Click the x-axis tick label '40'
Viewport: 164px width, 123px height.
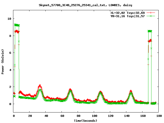click(x=46, y=116)
